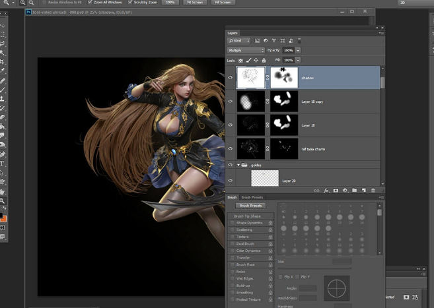Viewport: 434px width, 308px height.
Task: Create a new group folder icon
Action: 354,191
